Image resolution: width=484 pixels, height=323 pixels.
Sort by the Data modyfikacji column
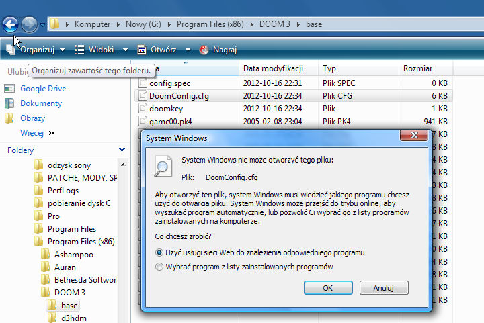(278, 68)
